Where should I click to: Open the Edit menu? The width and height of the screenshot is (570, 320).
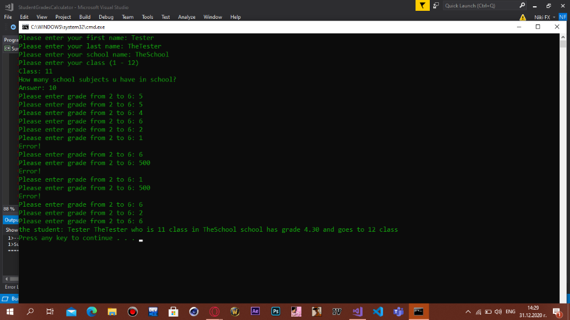(x=24, y=17)
